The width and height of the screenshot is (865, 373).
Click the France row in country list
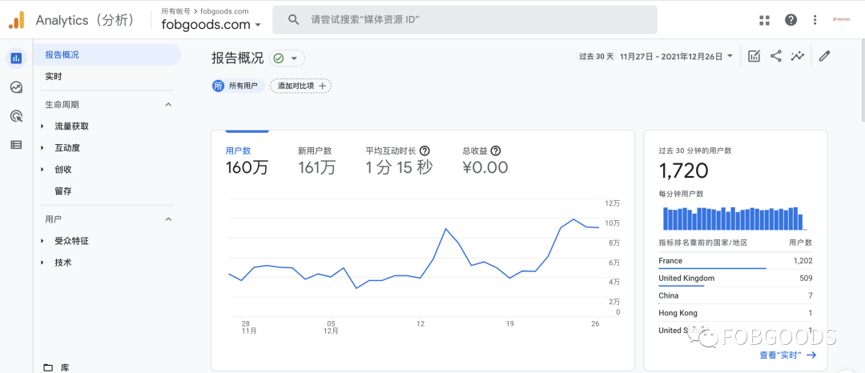coord(735,261)
